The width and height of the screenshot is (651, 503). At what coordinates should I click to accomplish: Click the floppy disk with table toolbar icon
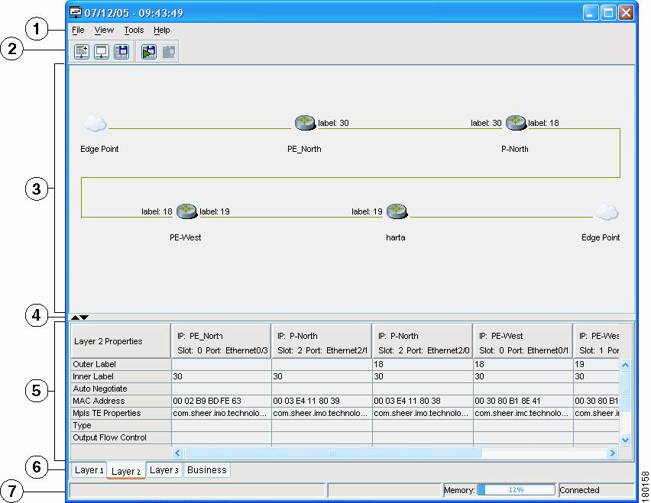coord(121,52)
